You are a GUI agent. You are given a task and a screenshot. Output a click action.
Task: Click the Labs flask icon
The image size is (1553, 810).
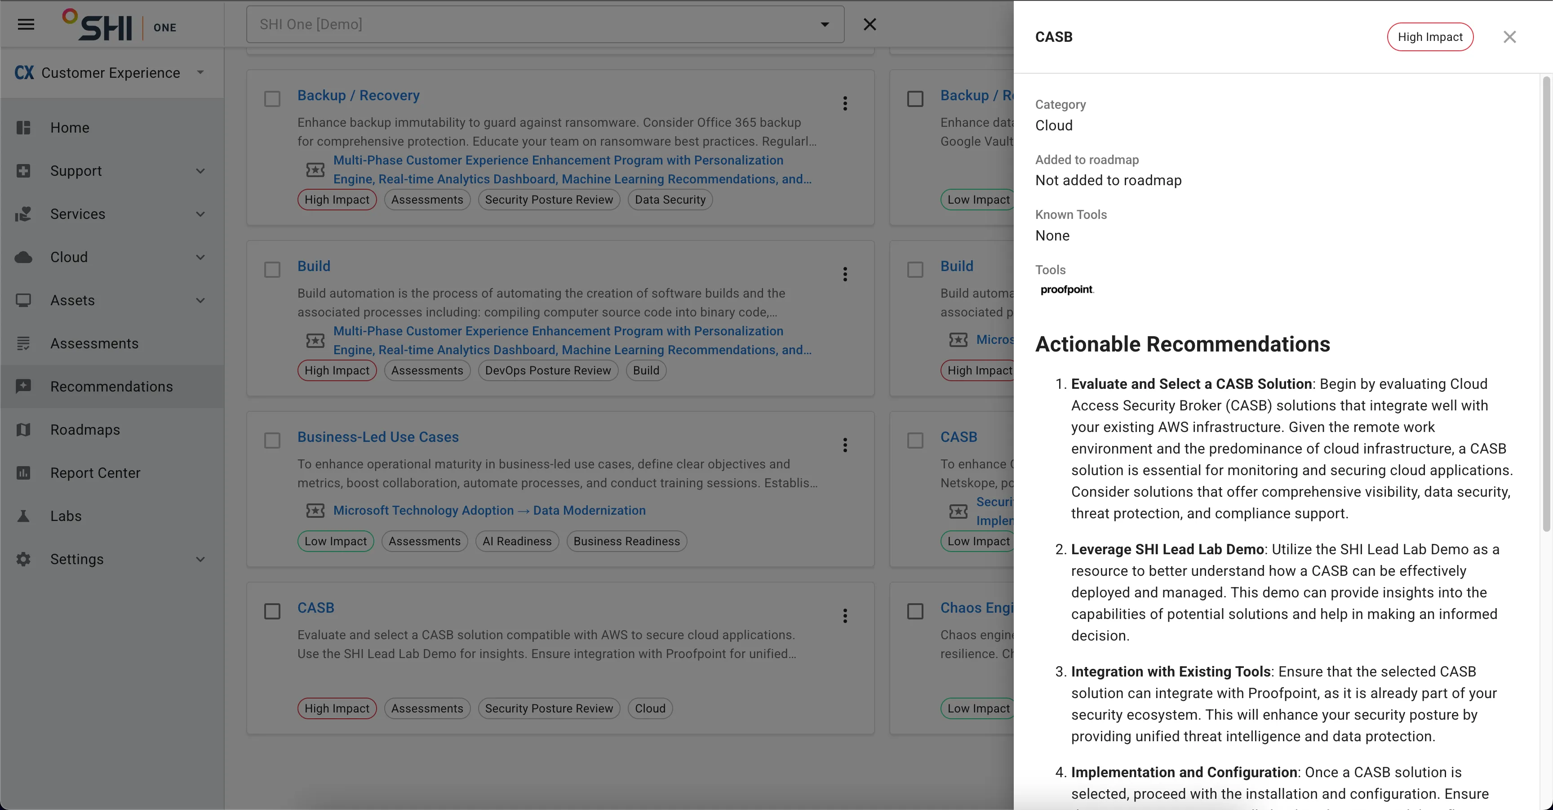point(23,516)
